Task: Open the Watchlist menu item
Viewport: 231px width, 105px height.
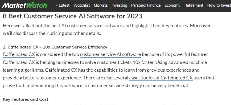Action: click(82, 5)
